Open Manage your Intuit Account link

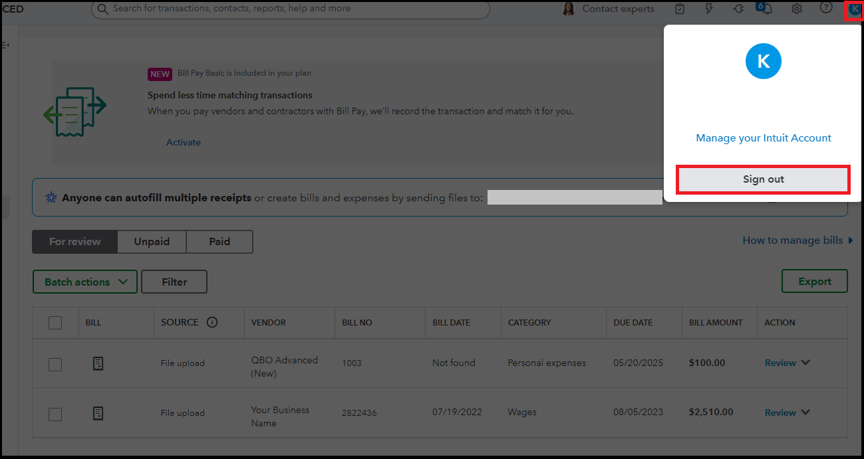pos(764,138)
